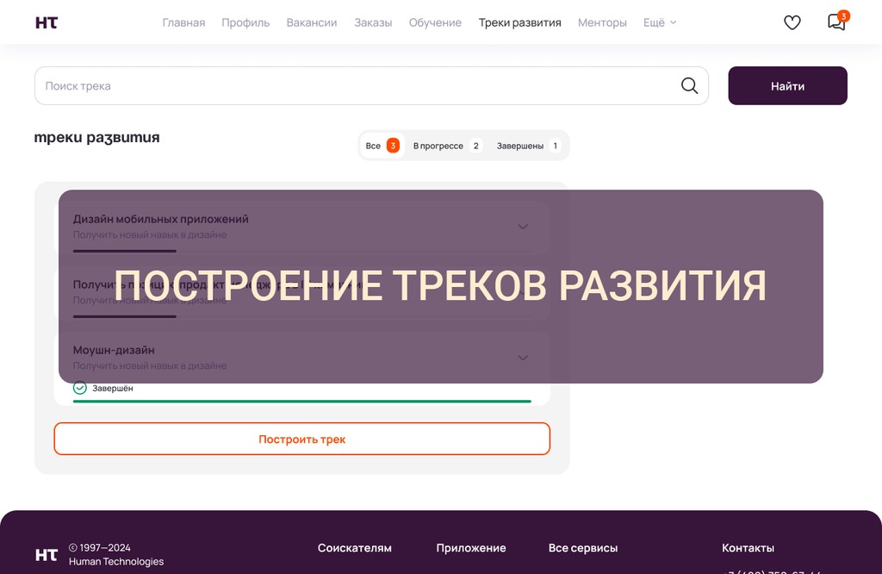Open the Вакансии section
Viewport: 882px width, 574px height.
[x=312, y=22]
